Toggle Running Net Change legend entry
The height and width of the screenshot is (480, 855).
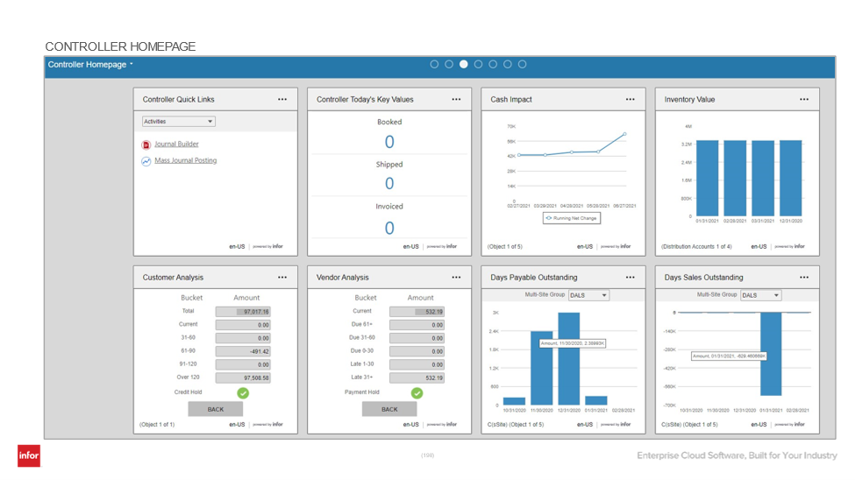[572, 218]
